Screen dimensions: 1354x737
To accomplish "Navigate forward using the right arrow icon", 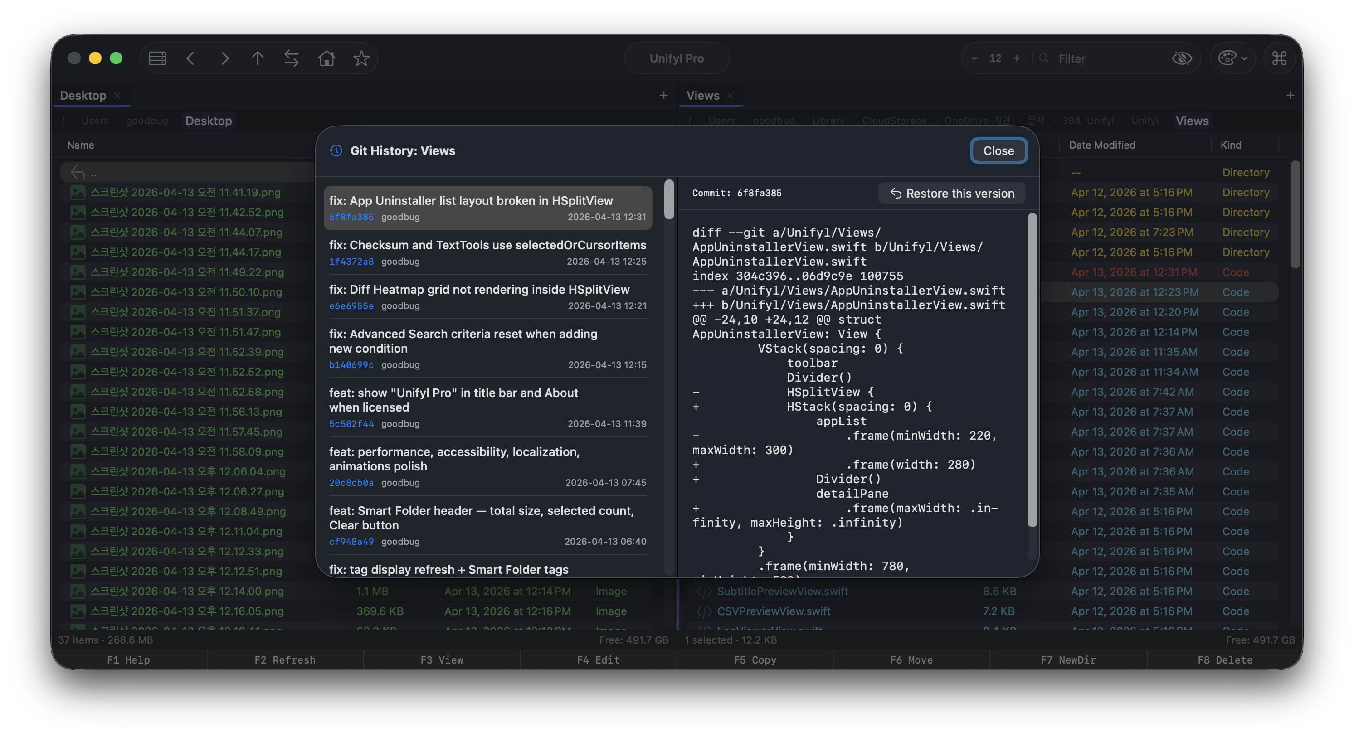I will point(224,58).
